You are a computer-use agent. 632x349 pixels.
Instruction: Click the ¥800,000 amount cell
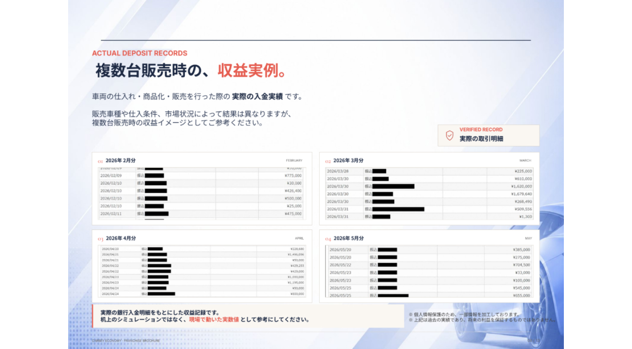click(x=297, y=294)
